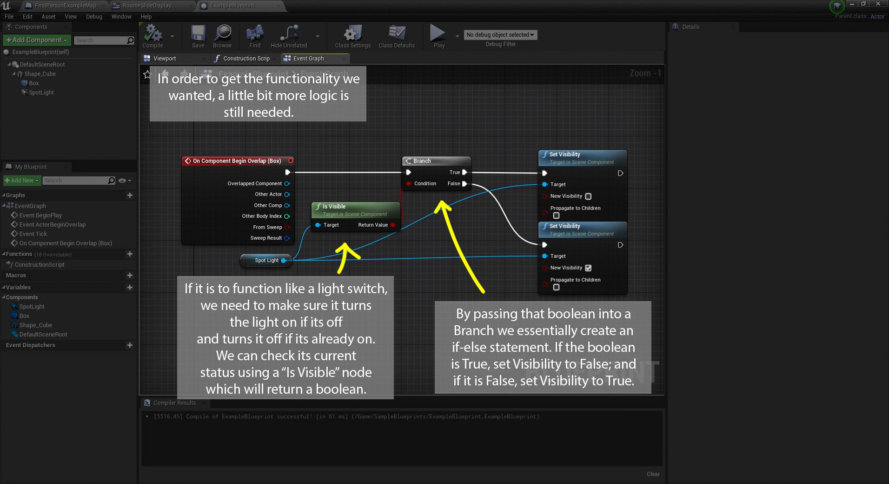
Task: Browse to asset in content browser
Action: 222,36
